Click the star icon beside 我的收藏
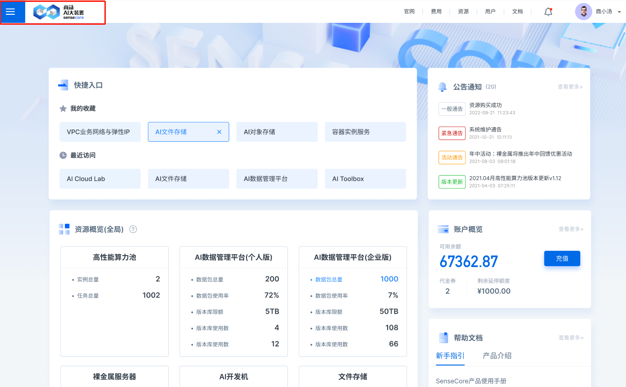The height and width of the screenshot is (387, 626). tap(63, 109)
